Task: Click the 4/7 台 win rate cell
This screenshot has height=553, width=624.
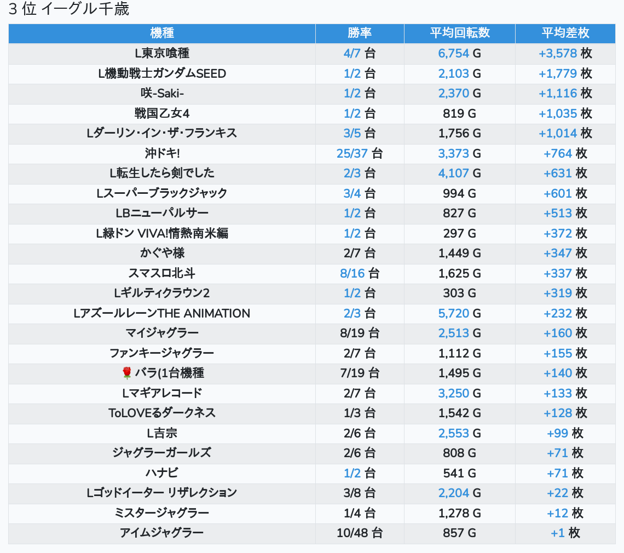Action: [x=360, y=53]
